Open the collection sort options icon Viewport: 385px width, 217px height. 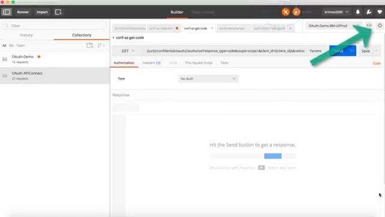coord(101,46)
